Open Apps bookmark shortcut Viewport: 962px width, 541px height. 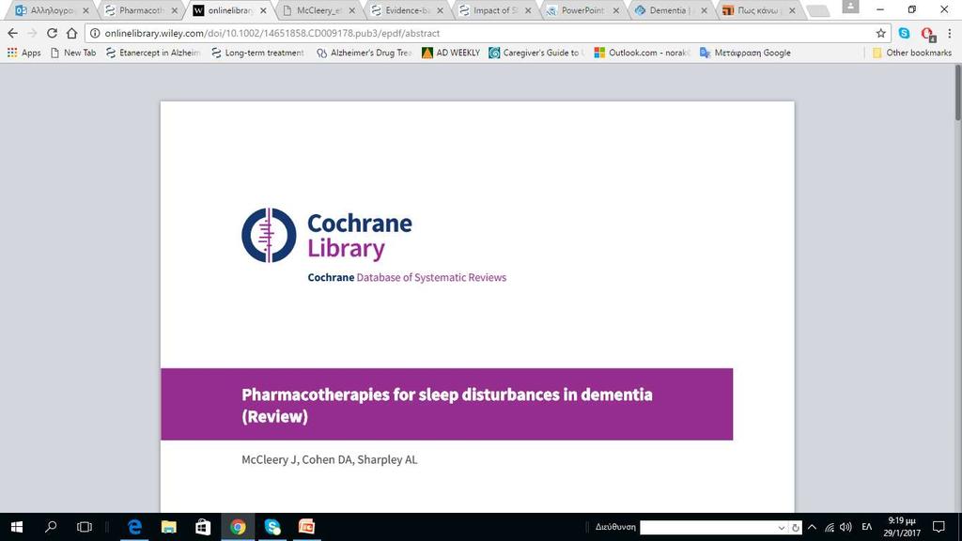pyautogui.click(x=23, y=53)
